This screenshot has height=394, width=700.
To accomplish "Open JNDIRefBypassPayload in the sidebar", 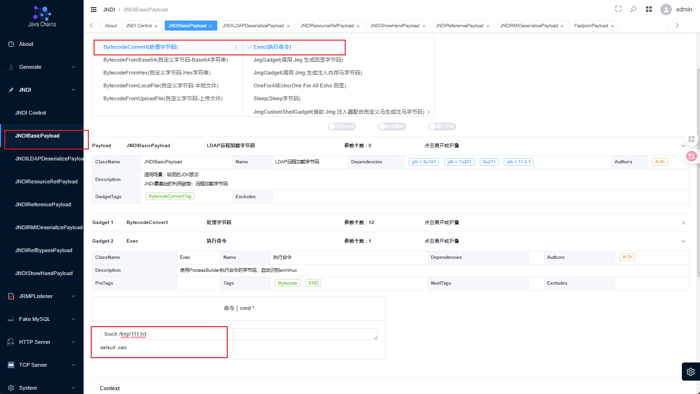I will [x=44, y=250].
